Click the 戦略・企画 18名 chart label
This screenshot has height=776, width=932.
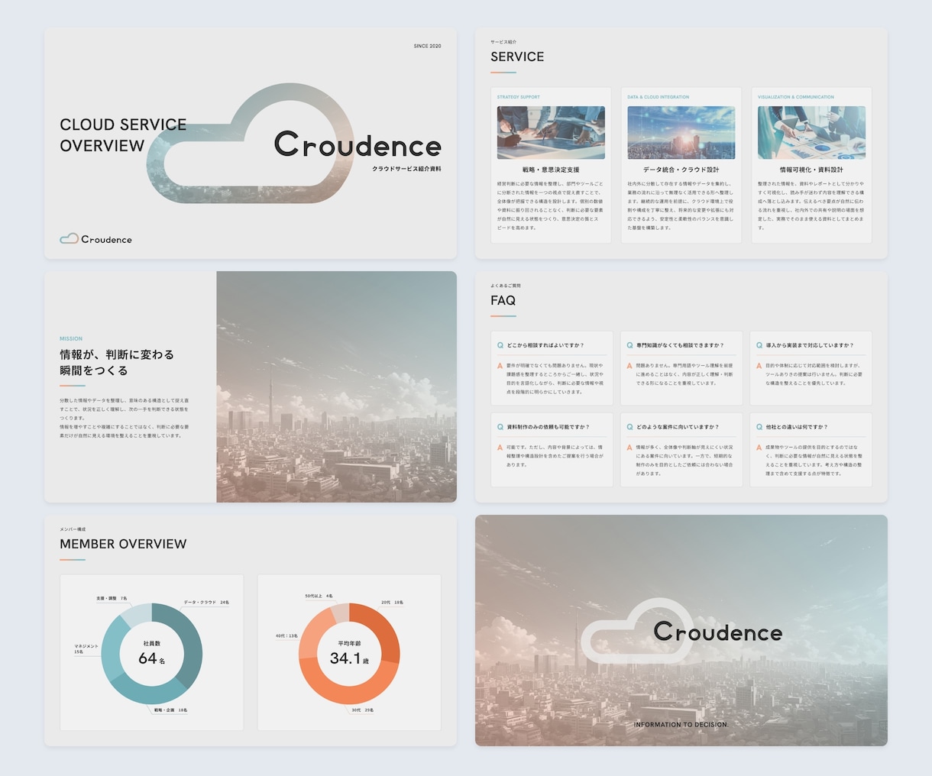170,710
